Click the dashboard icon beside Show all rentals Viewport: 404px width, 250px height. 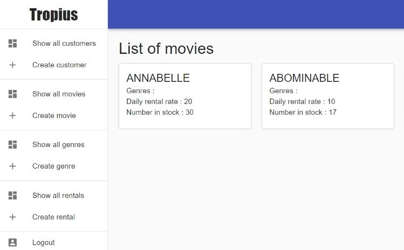(x=13, y=196)
